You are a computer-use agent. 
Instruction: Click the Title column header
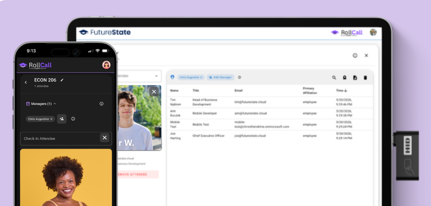(x=196, y=90)
